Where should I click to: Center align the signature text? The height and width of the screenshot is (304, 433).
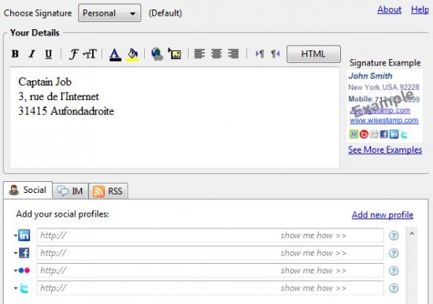point(216,54)
